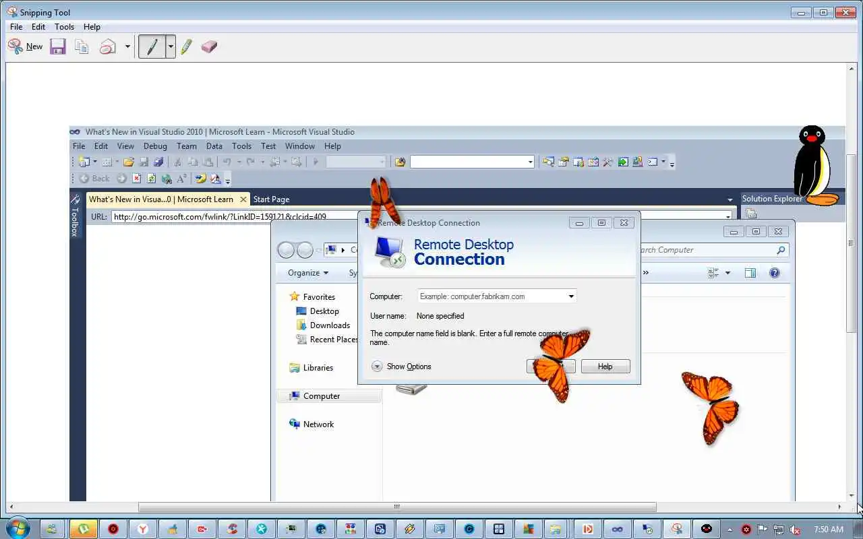Click Open File folder icon in Visual Studio
Image resolution: width=863 pixels, height=539 pixels.
pyautogui.click(x=128, y=162)
